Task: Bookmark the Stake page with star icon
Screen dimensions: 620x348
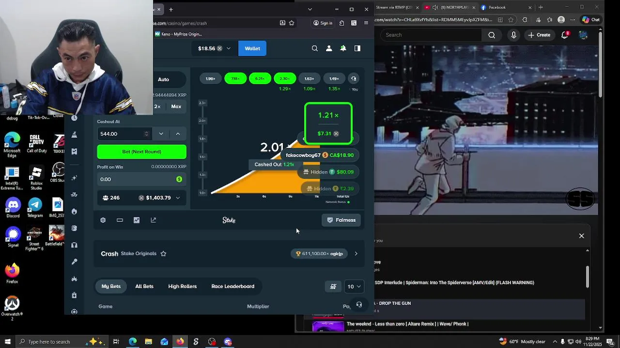Action: click(292, 23)
